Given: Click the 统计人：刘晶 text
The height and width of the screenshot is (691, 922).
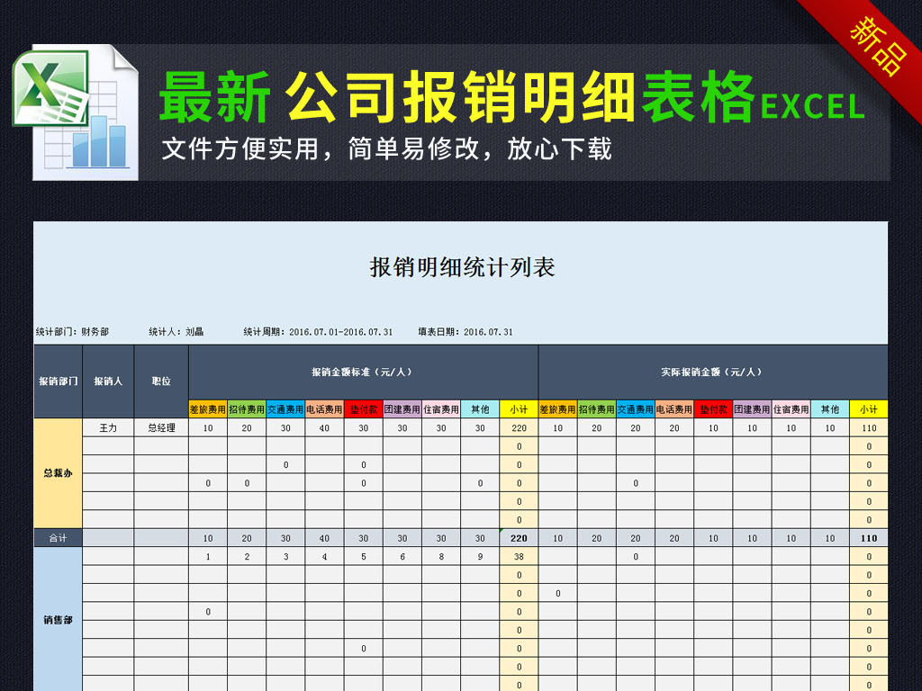Looking at the screenshot, I should 176,332.
